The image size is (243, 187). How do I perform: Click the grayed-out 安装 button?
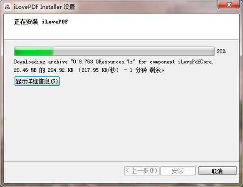click(178, 171)
